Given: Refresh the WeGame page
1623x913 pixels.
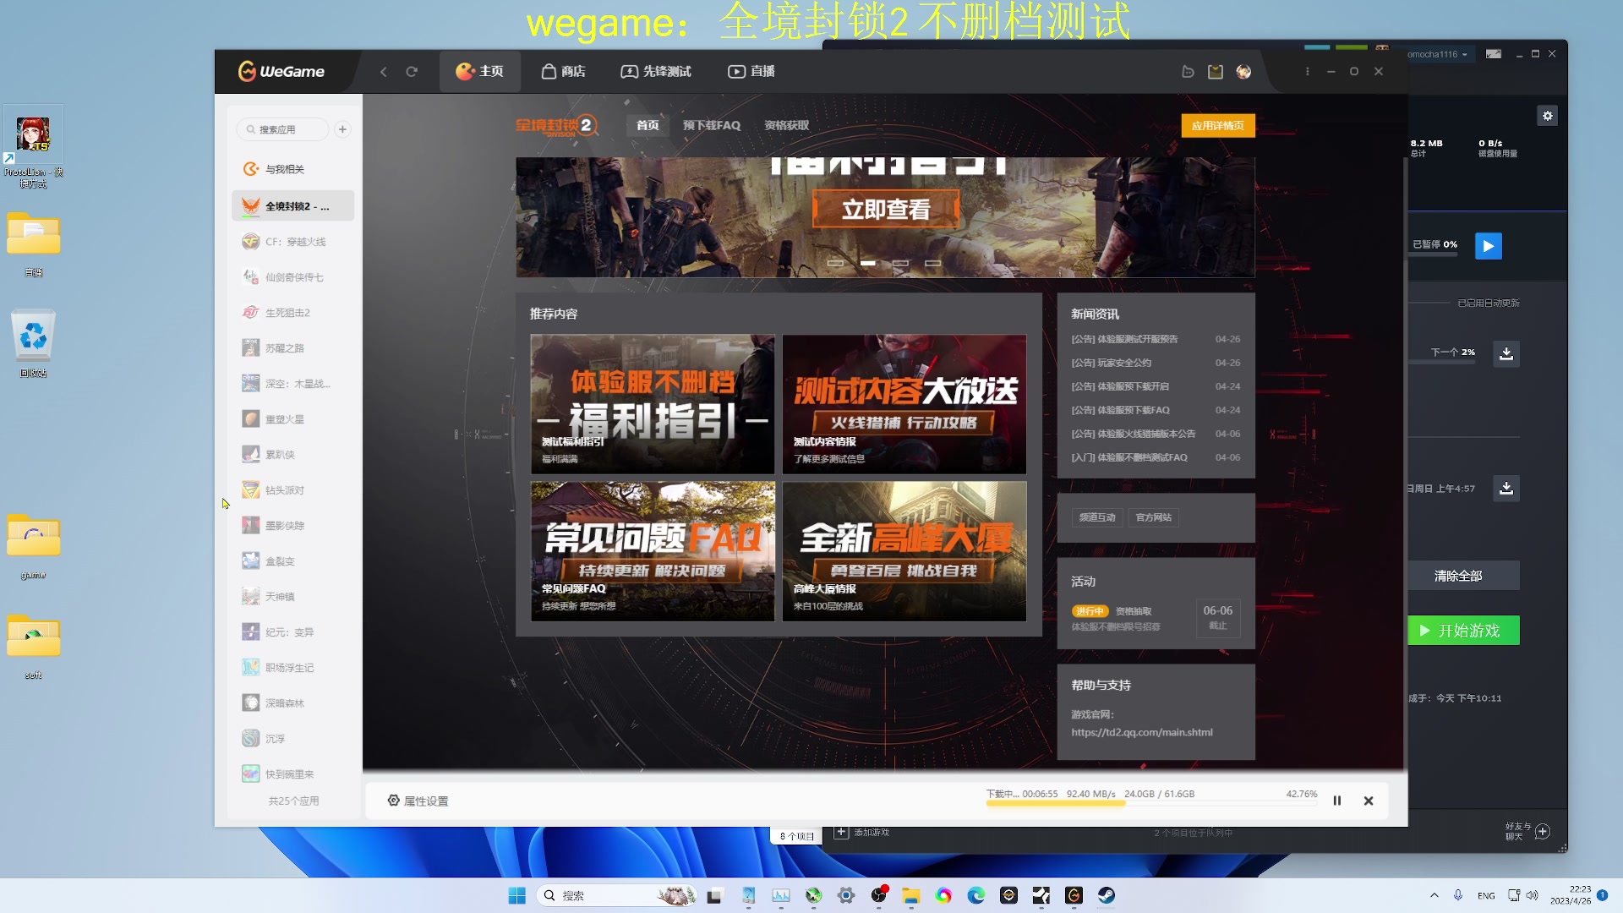Looking at the screenshot, I should coord(412,72).
